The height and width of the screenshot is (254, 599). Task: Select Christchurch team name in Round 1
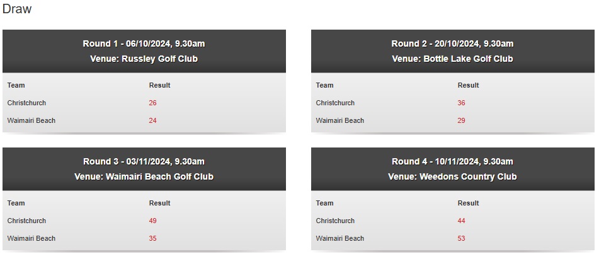[x=26, y=103]
